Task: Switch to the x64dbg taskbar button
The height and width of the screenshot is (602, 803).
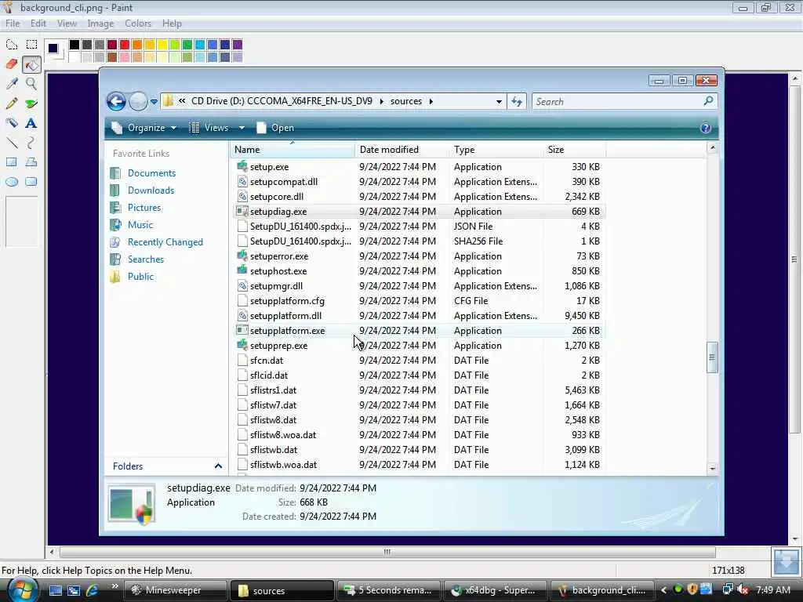Action: (494, 590)
